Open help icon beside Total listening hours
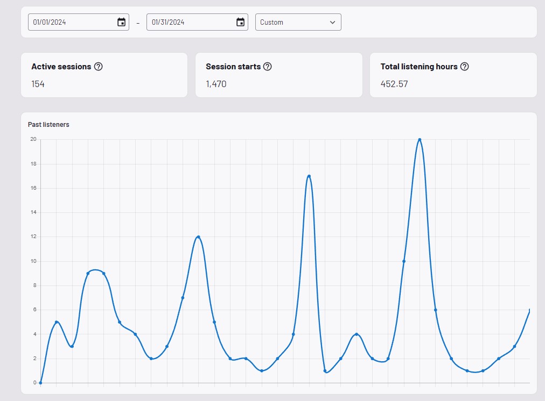545x401 pixels. click(464, 67)
